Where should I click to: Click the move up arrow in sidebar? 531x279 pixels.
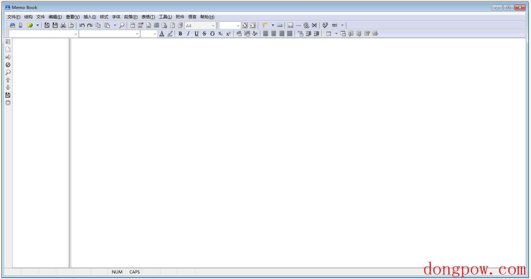[8, 80]
